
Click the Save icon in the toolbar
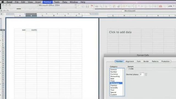pos(87,6)
